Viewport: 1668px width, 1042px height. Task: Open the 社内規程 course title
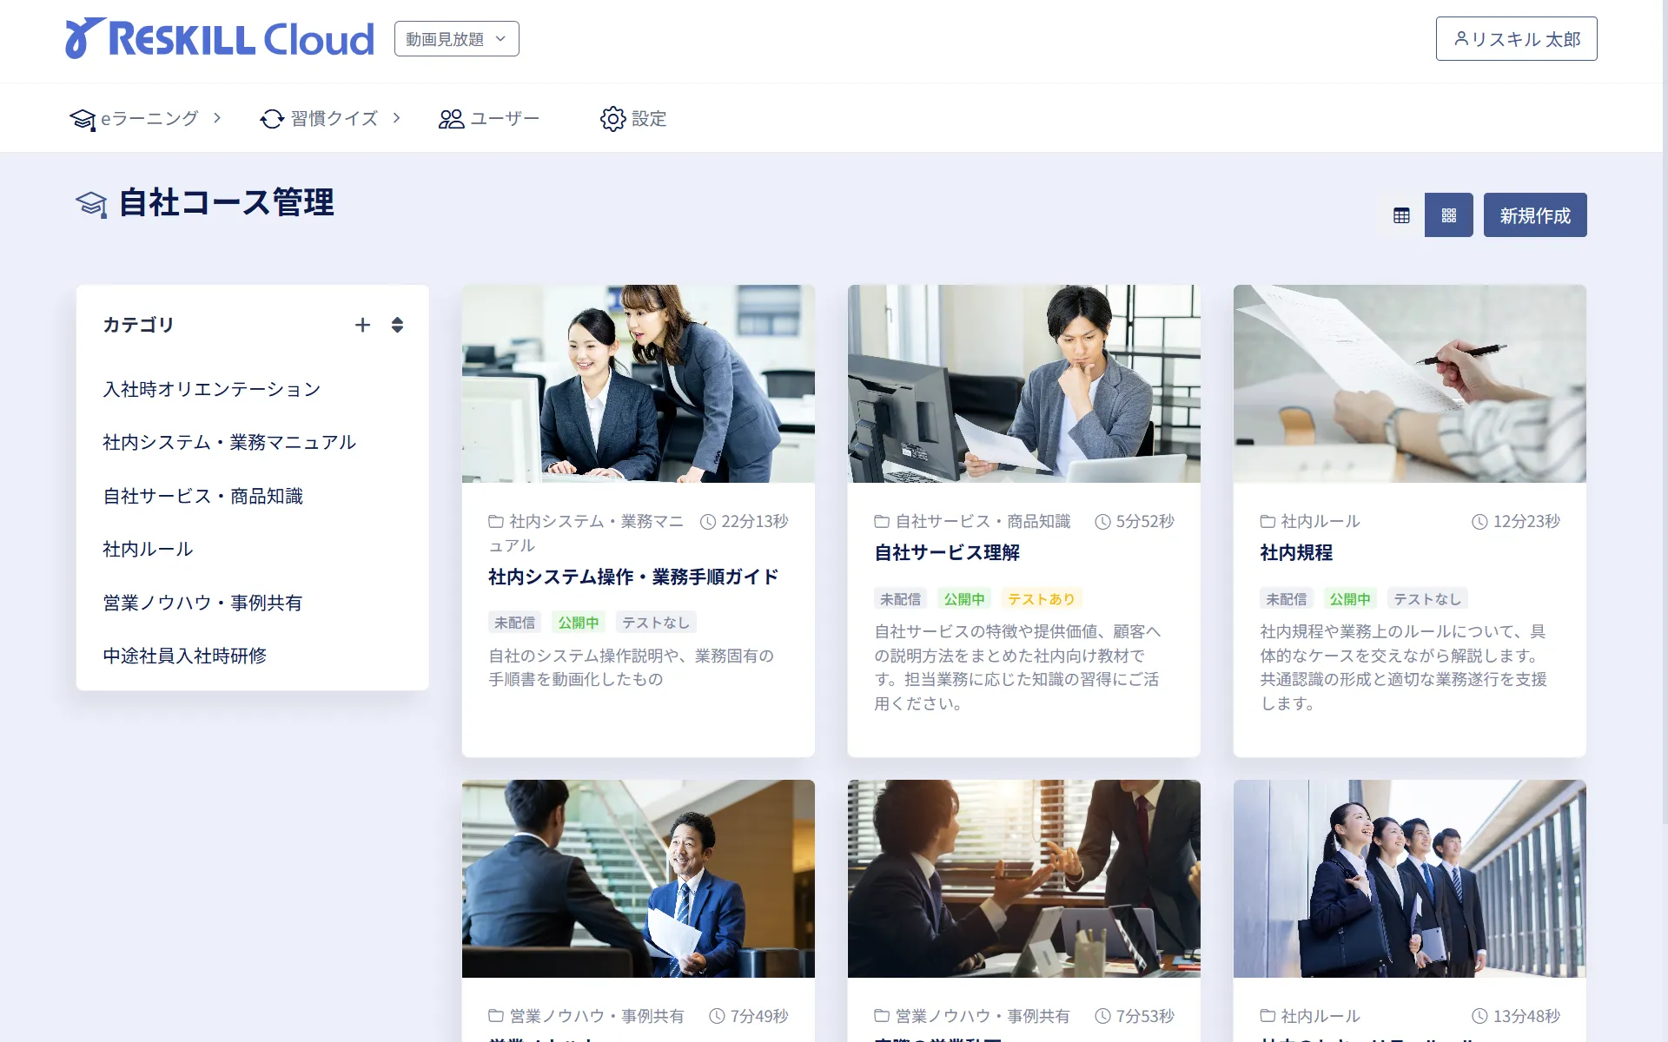tap(1296, 552)
